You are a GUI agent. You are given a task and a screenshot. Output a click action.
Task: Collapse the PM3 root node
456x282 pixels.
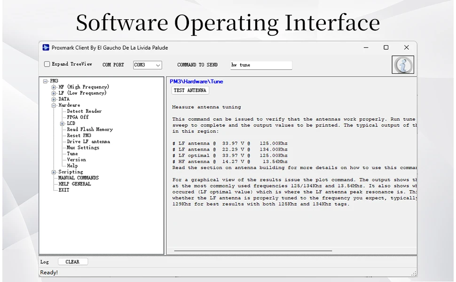45,81
